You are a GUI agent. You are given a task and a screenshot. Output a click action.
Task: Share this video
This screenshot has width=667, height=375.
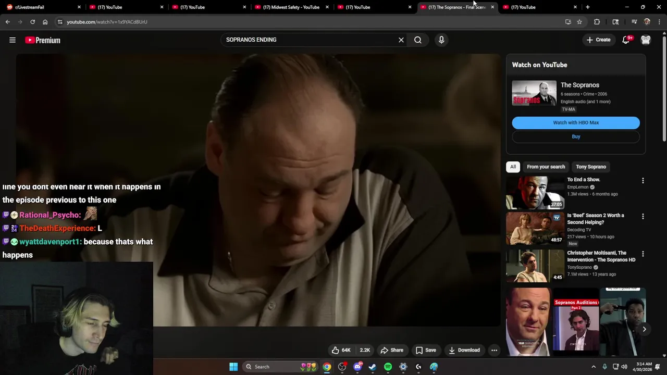coord(392,350)
